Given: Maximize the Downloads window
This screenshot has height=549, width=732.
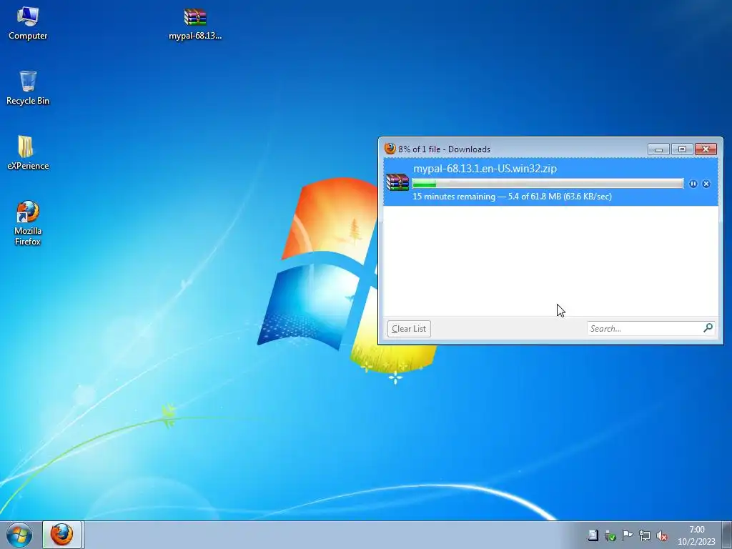Looking at the screenshot, I should [682, 149].
